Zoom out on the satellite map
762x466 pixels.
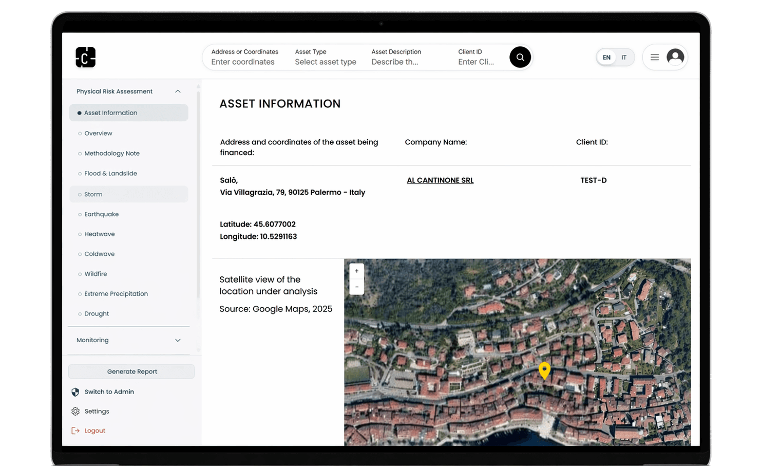(x=356, y=287)
